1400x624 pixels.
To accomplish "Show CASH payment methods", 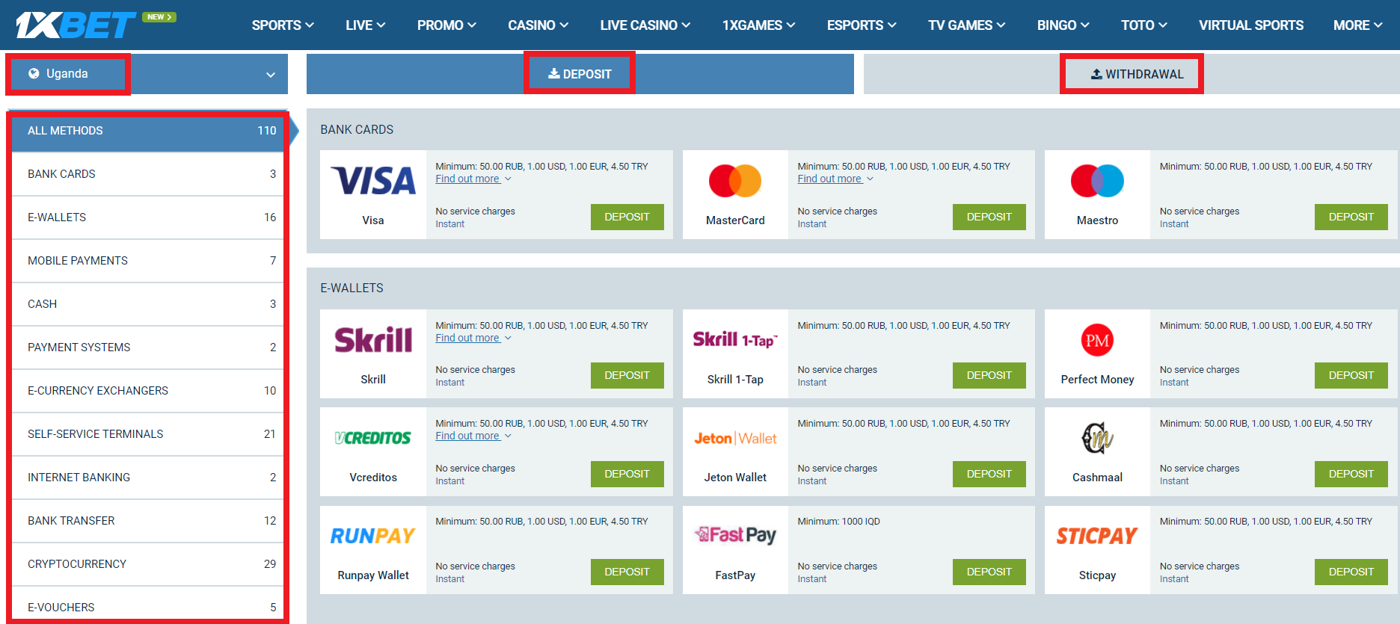I will pos(148,304).
